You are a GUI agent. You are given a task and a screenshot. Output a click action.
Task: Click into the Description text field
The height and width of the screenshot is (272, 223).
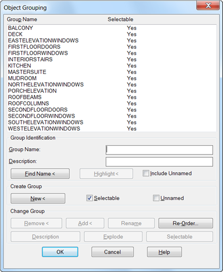(159, 162)
